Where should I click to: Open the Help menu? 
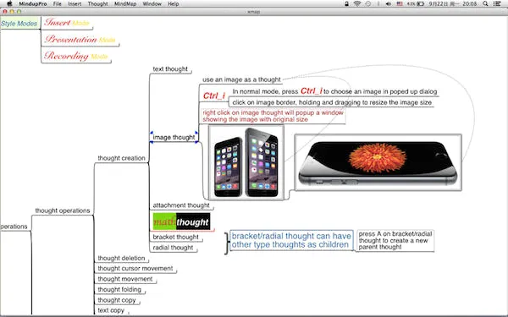(174, 4)
